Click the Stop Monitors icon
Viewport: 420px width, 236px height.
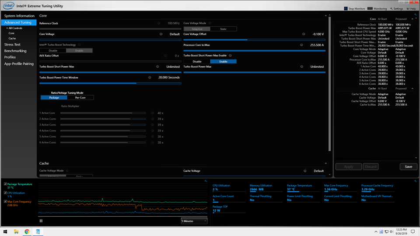(x=346, y=9)
